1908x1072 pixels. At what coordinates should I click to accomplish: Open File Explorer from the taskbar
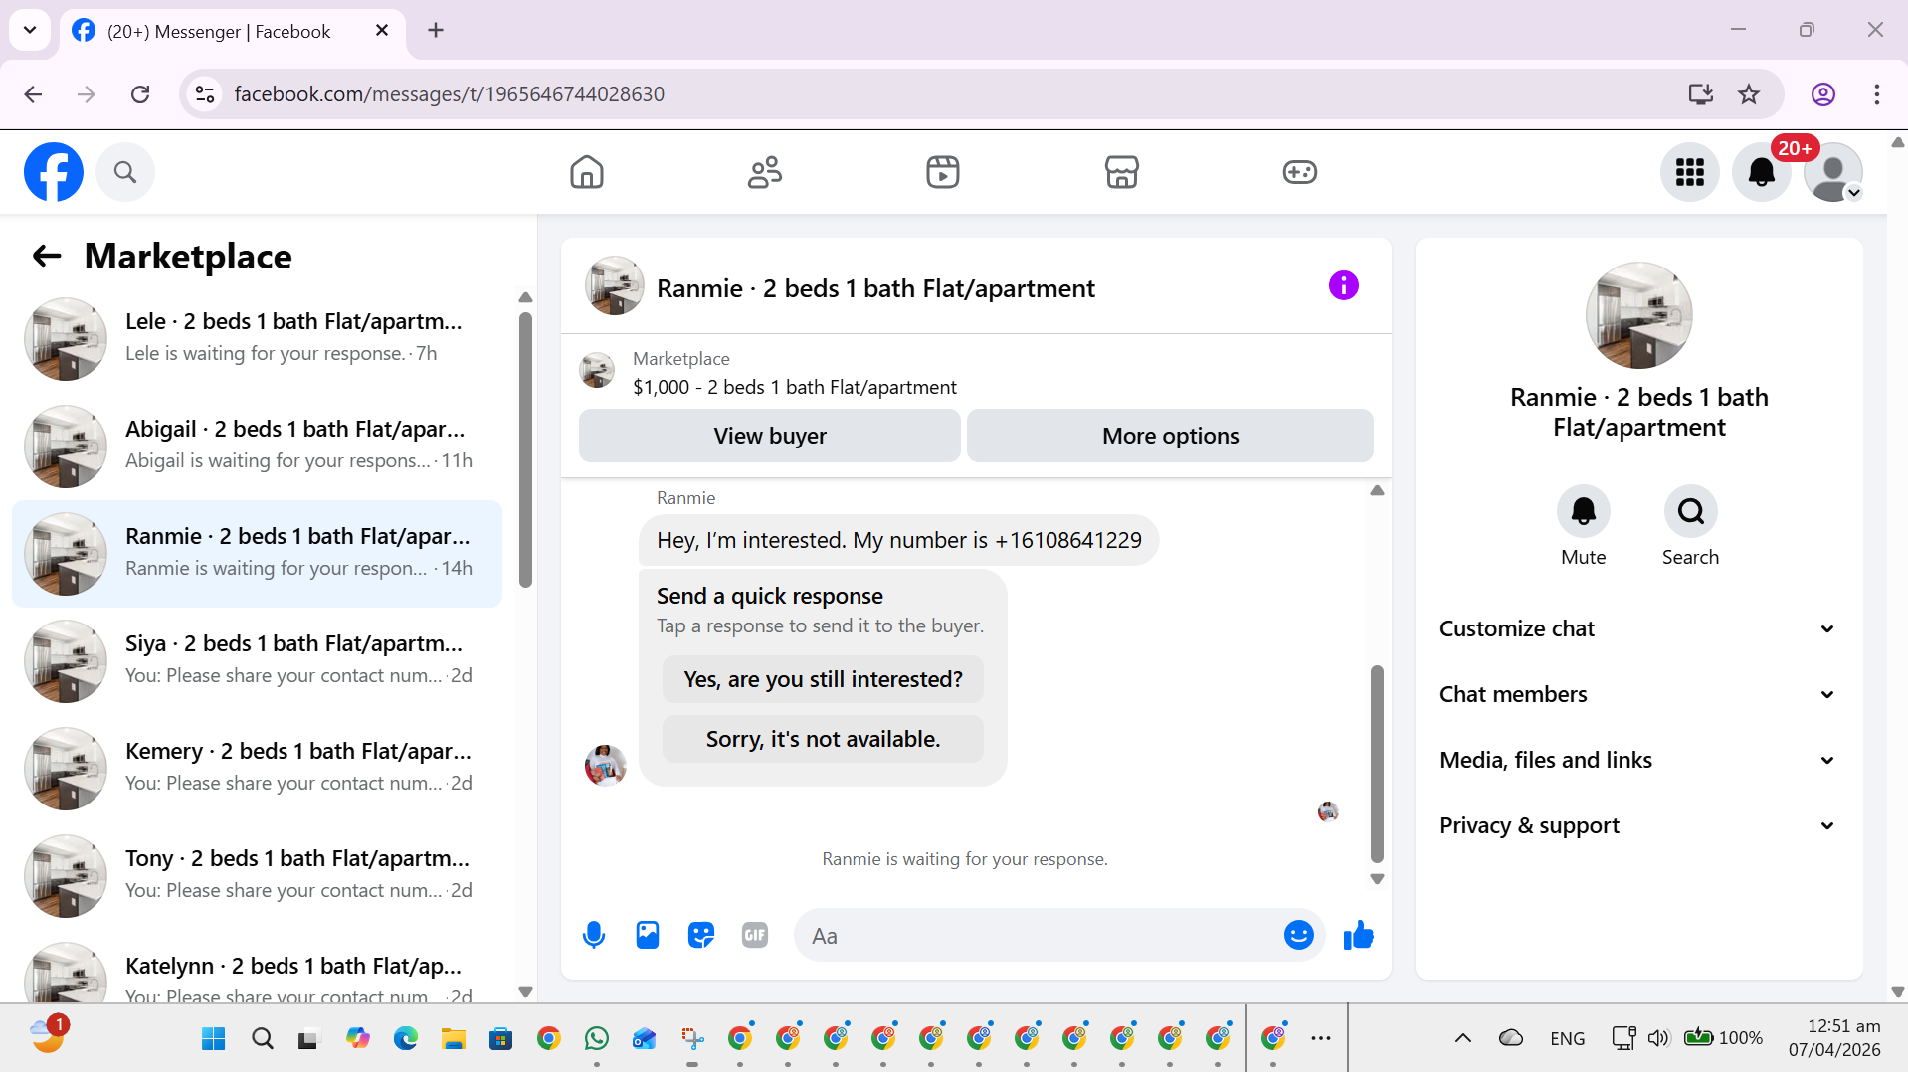click(x=454, y=1039)
